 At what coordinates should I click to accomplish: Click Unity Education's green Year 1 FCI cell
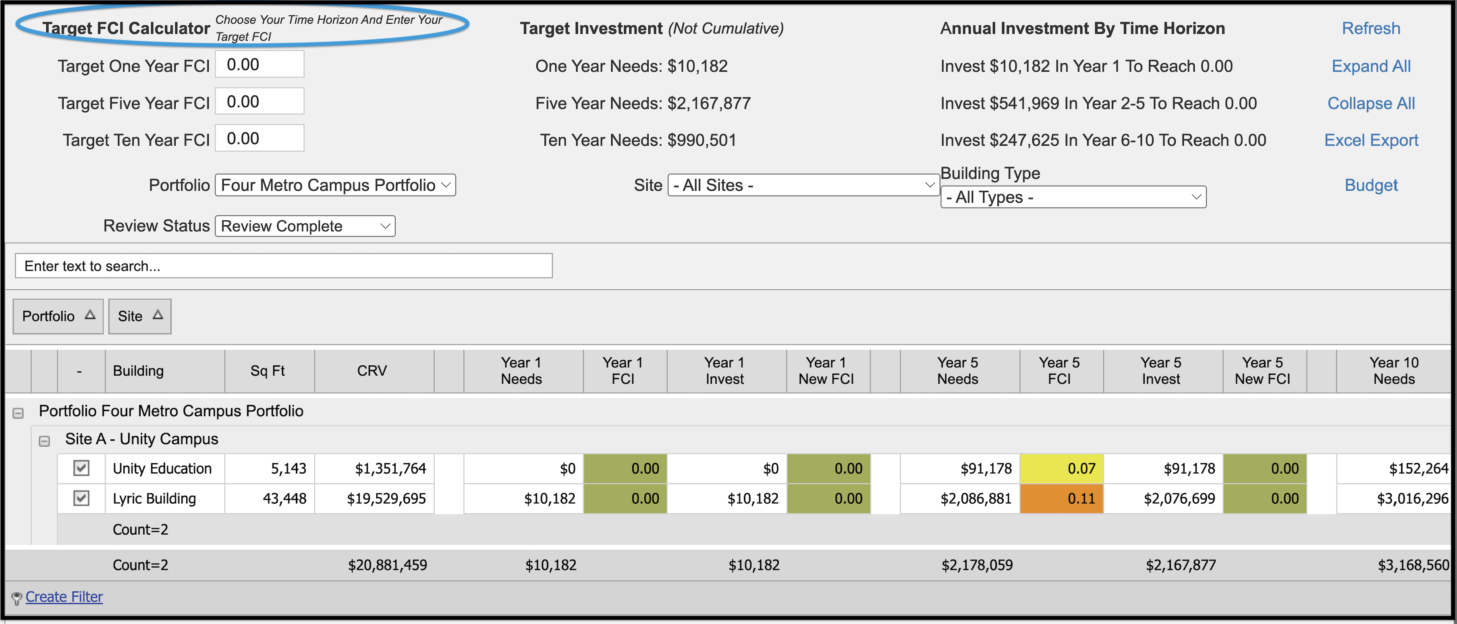click(x=625, y=469)
